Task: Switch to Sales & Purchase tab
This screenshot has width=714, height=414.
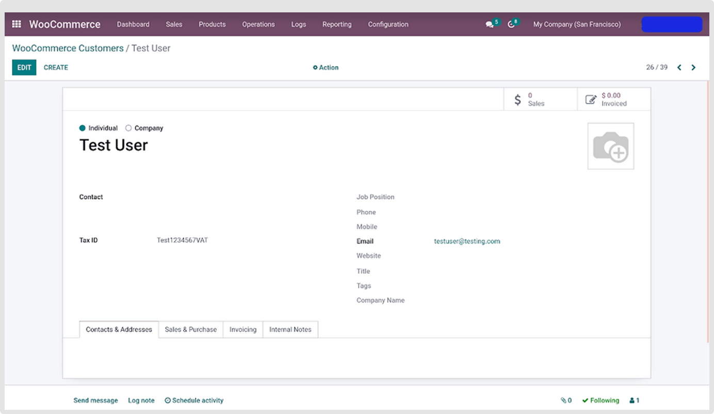Action: coord(191,329)
